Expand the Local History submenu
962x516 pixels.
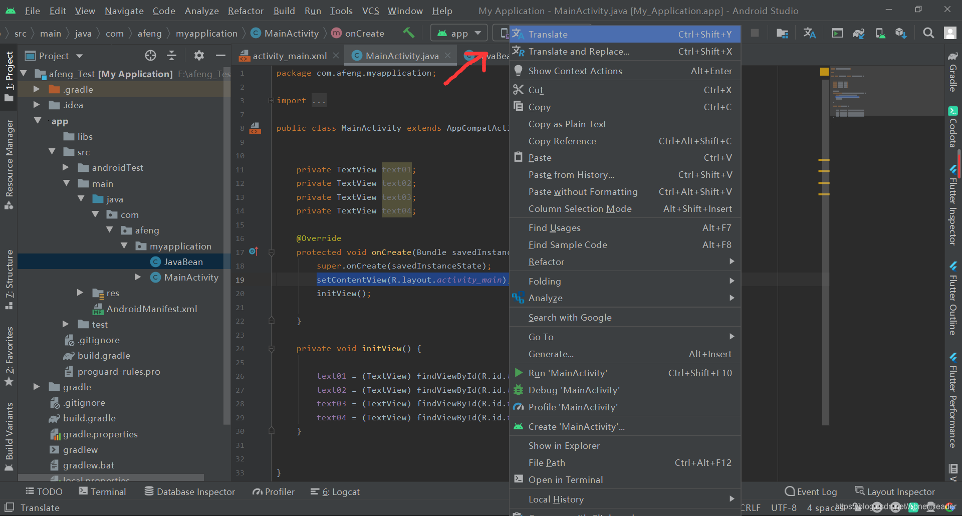pyautogui.click(x=625, y=499)
